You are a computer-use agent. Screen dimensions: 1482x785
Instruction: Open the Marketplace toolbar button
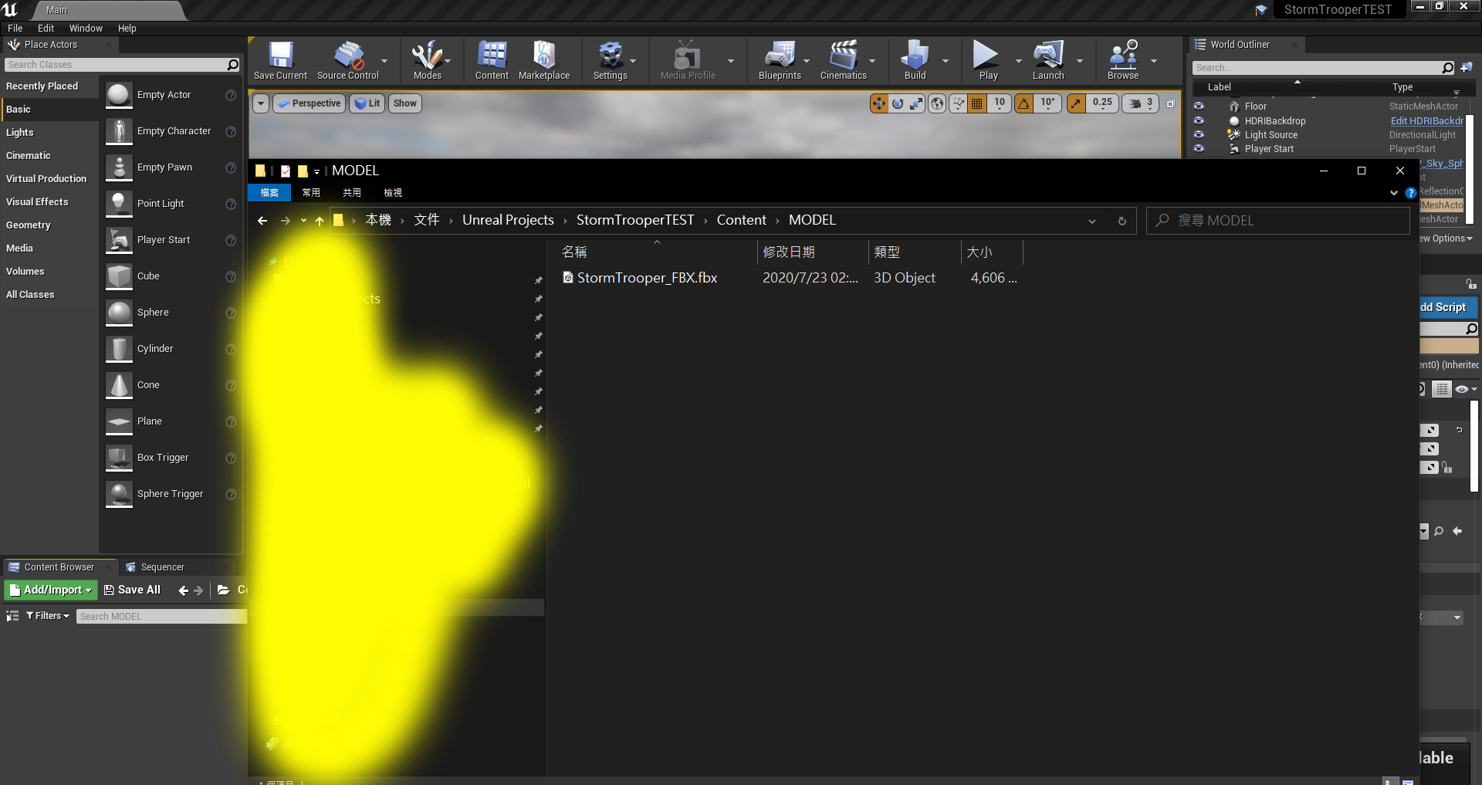[x=544, y=60]
